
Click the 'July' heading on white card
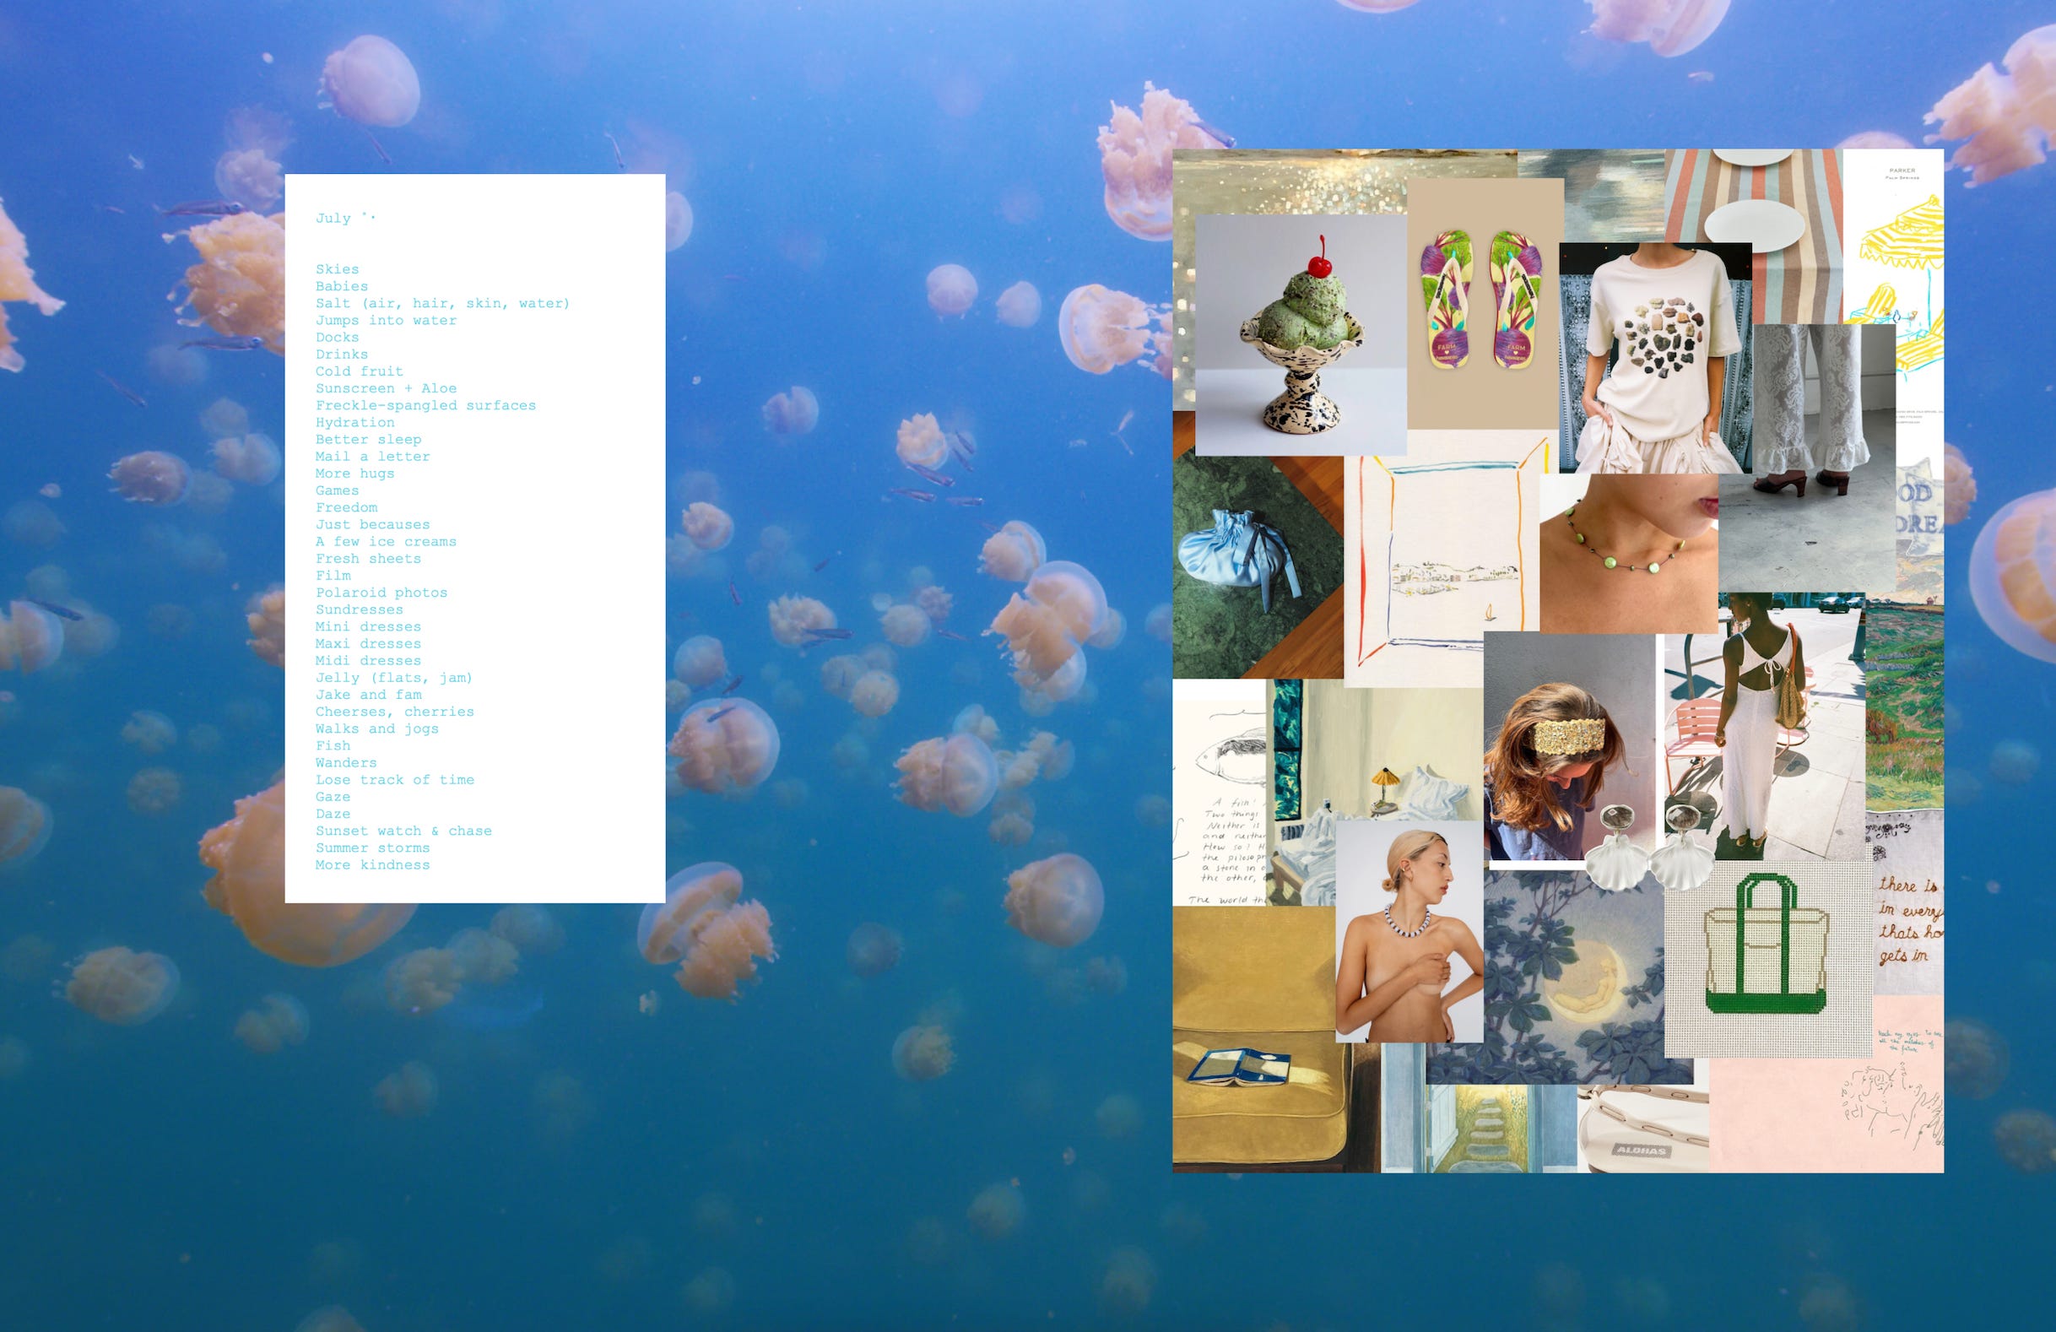(333, 219)
